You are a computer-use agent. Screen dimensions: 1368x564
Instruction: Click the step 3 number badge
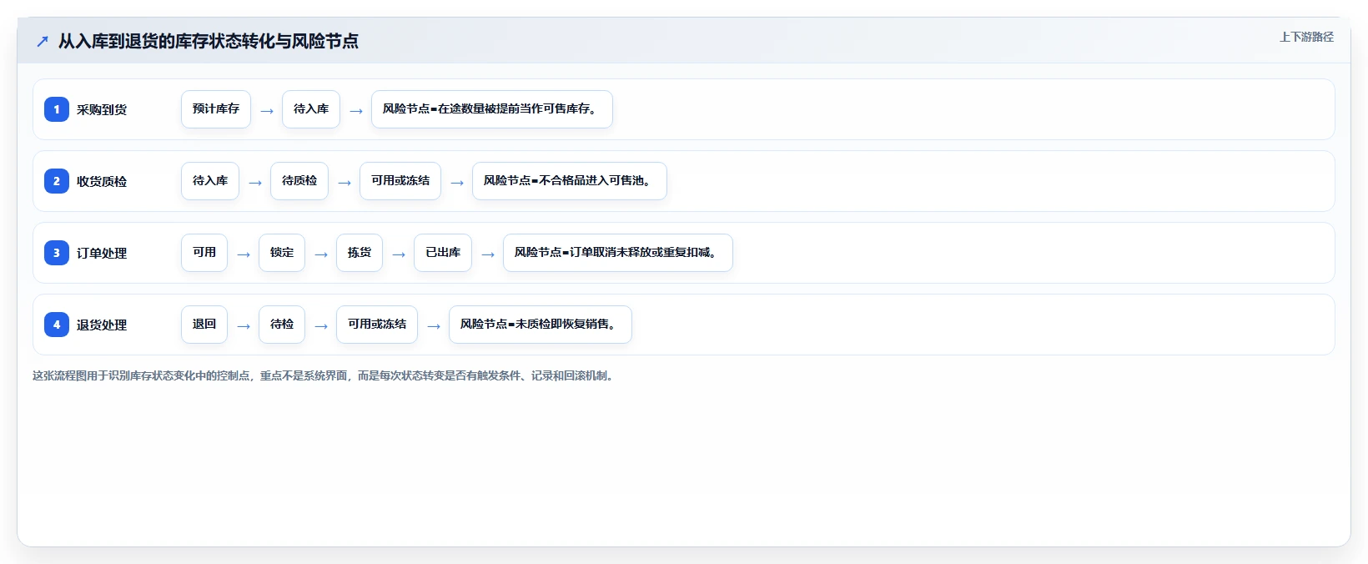(57, 253)
